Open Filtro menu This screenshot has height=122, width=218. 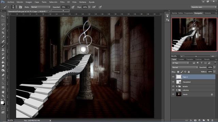click(x=62, y=2)
